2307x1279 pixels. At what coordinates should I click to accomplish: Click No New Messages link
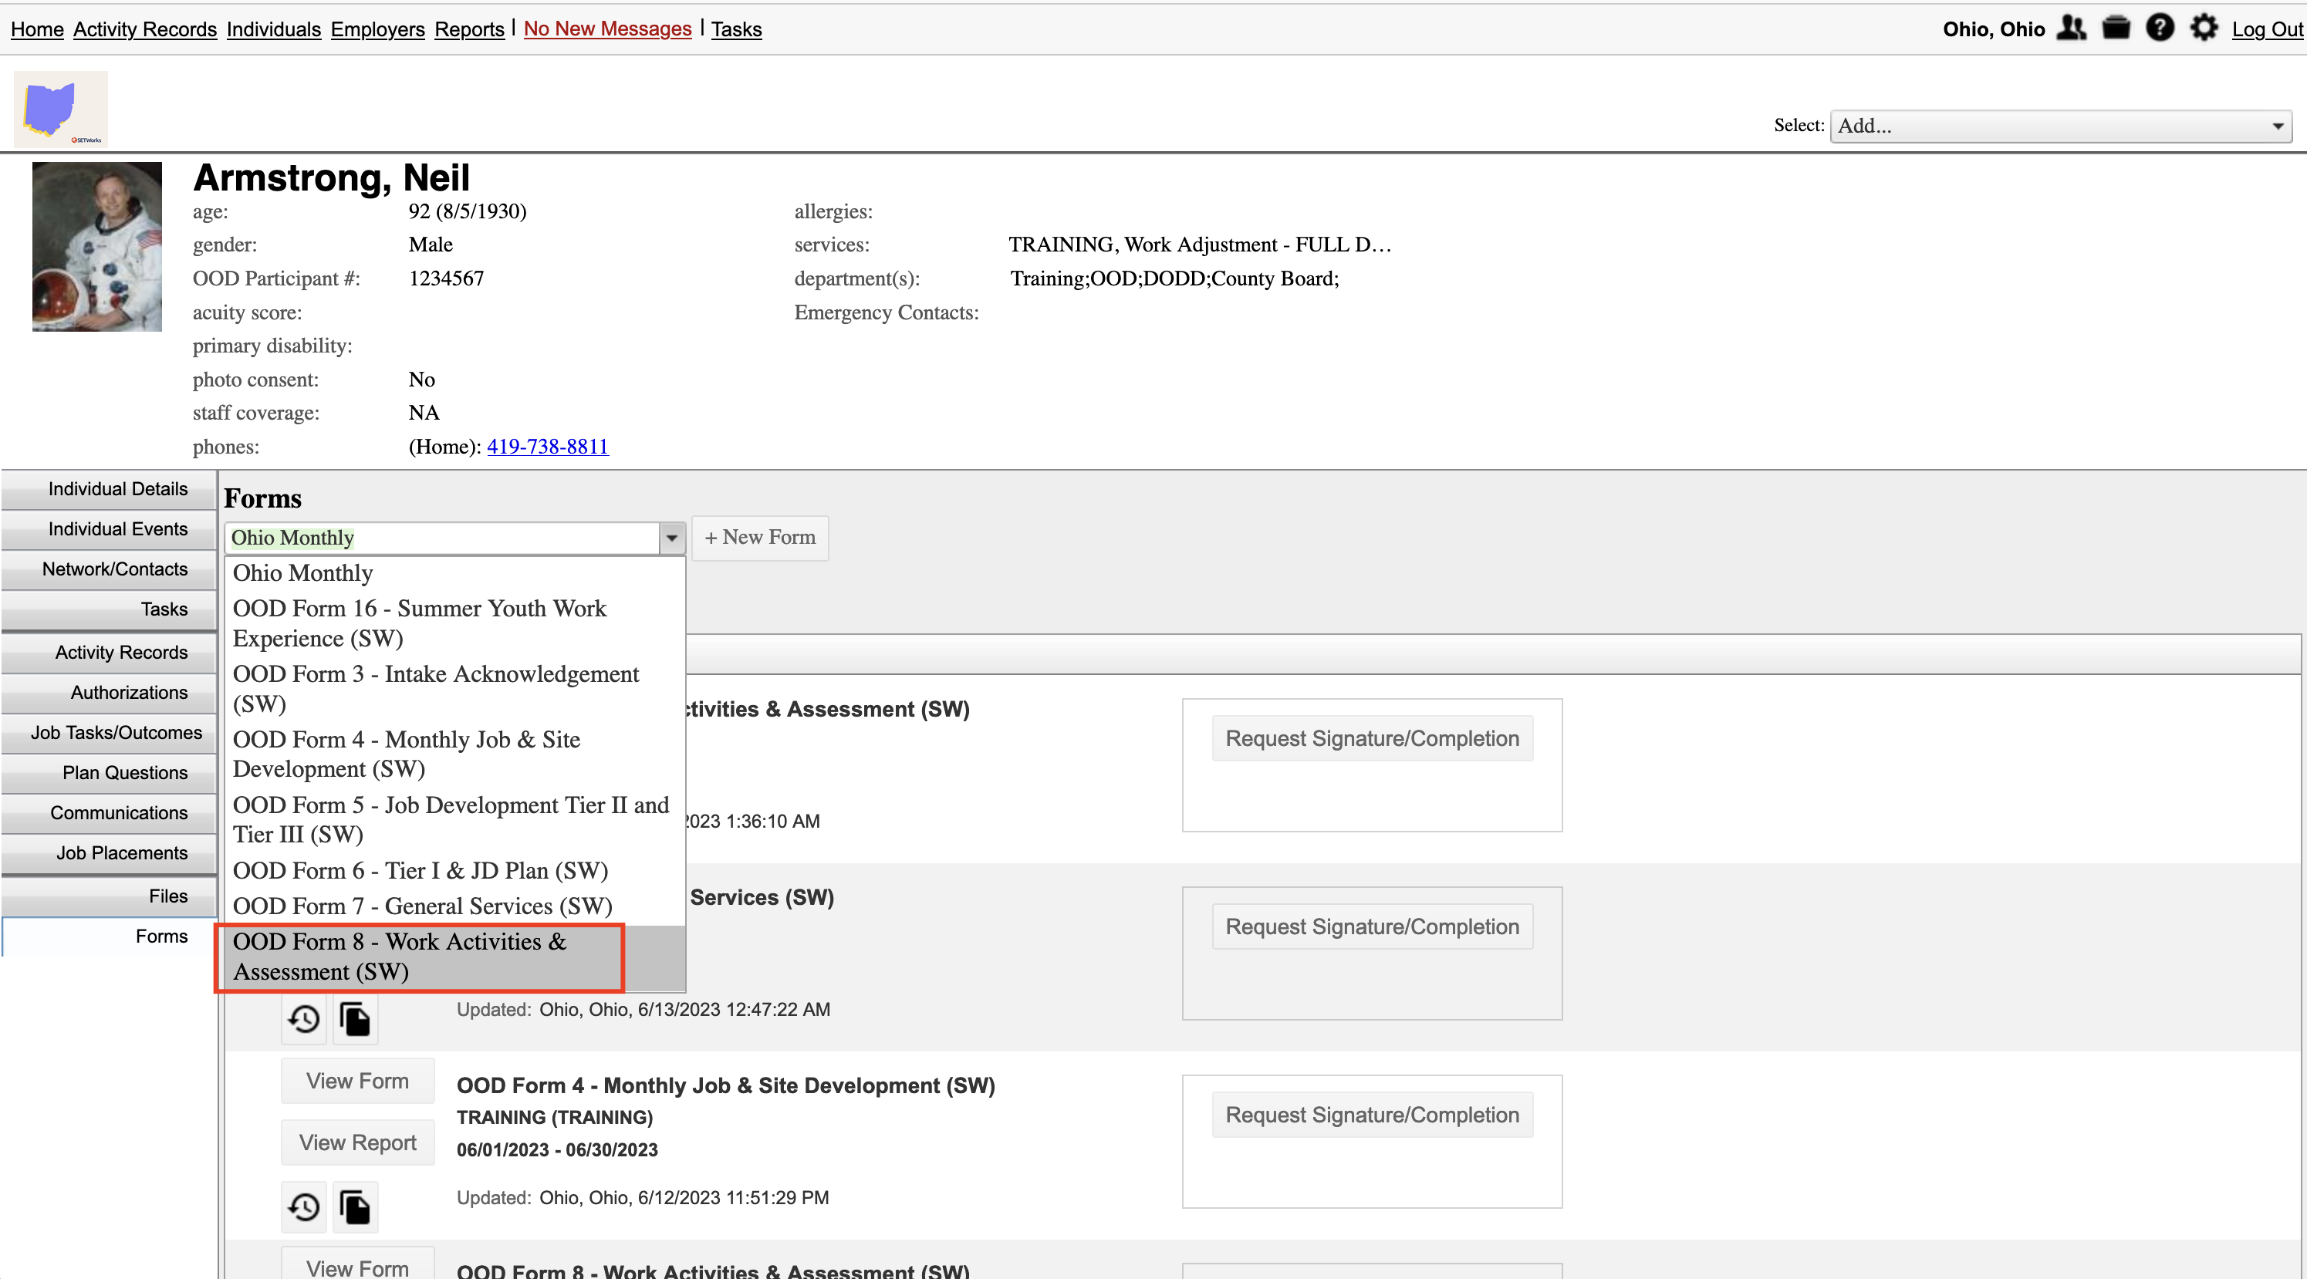tap(607, 29)
